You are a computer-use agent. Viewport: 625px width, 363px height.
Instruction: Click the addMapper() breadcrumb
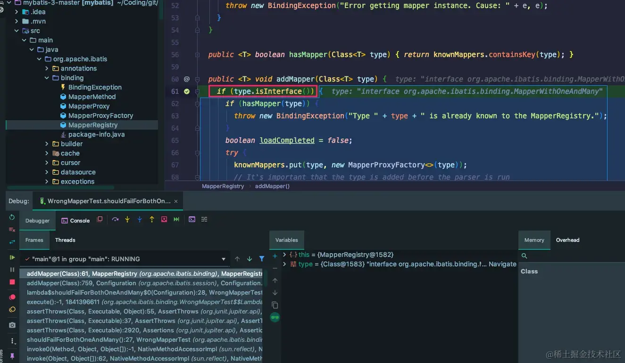pos(272,186)
